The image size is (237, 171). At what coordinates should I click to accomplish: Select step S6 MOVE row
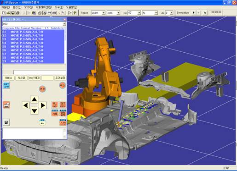[x=33, y=50]
